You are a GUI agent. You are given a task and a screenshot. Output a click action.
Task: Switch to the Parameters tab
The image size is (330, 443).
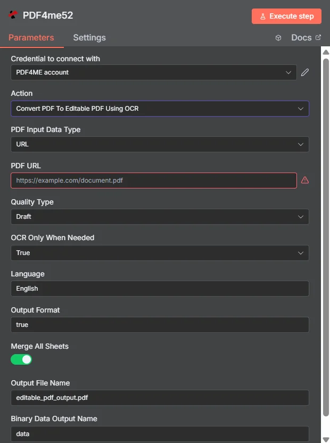point(31,38)
